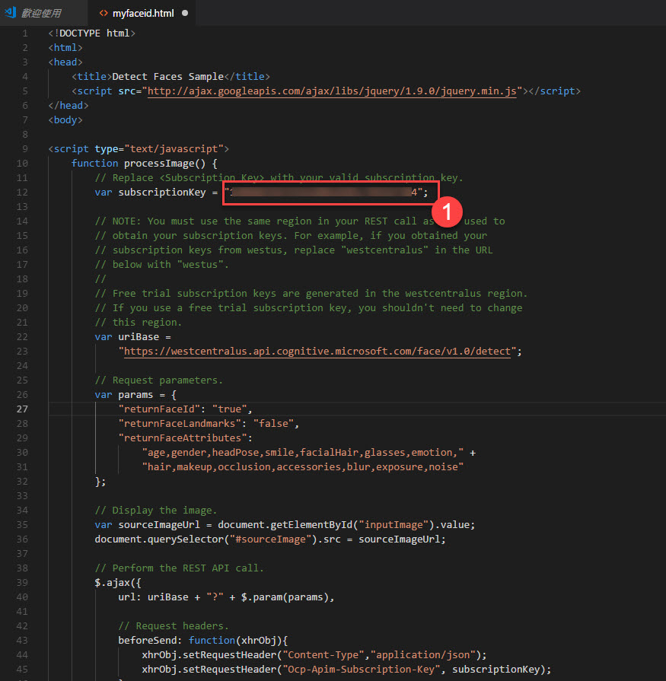Click the "Ocp-Apim-Subscription-Key" header string
The width and height of the screenshot is (666, 681).
tap(362, 670)
